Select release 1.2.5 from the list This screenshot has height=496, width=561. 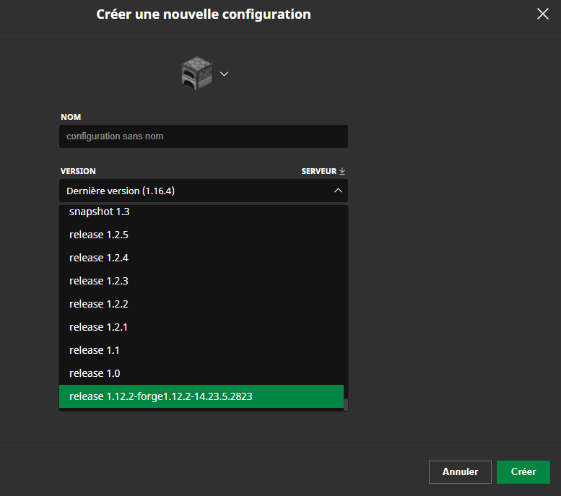[x=98, y=235]
